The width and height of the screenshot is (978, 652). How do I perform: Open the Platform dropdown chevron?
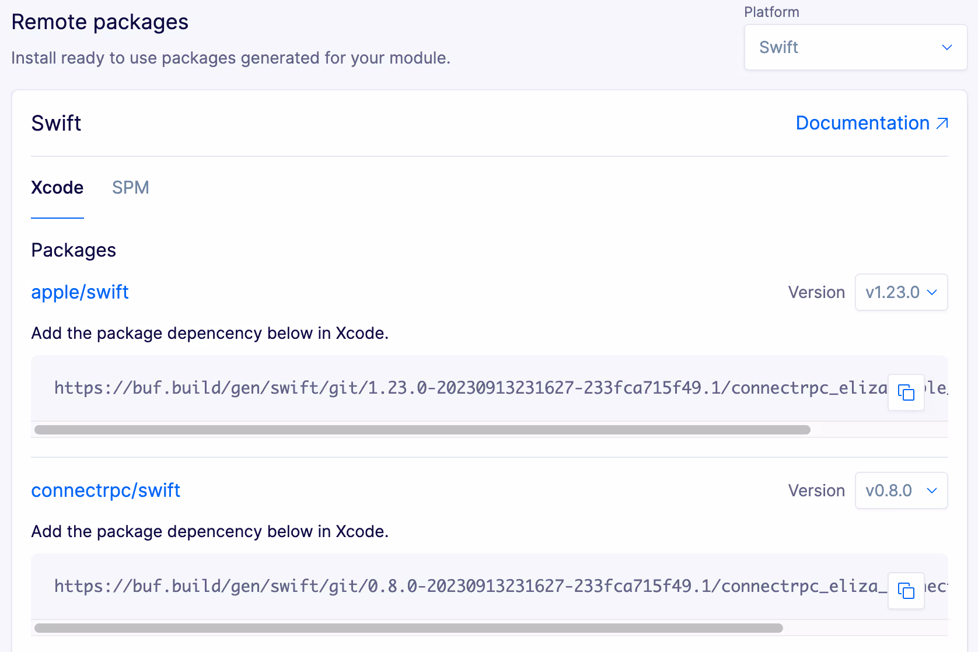tap(946, 47)
